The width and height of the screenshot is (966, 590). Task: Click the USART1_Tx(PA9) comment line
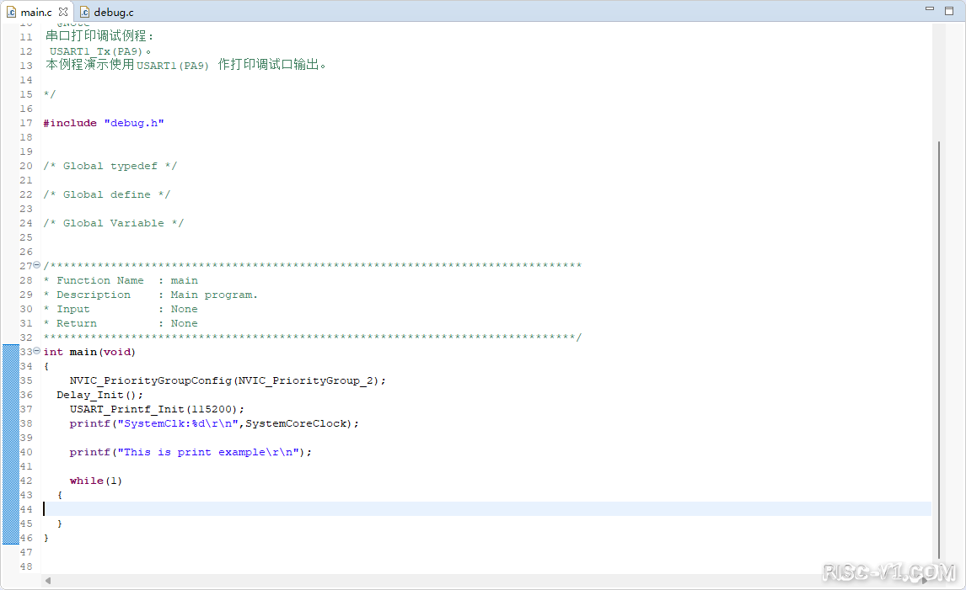99,51
